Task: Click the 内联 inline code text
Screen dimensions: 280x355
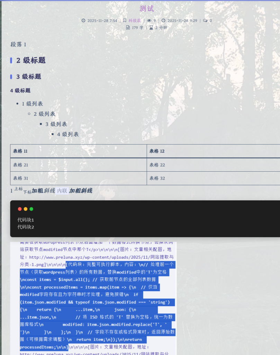Action: [x=62, y=191]
